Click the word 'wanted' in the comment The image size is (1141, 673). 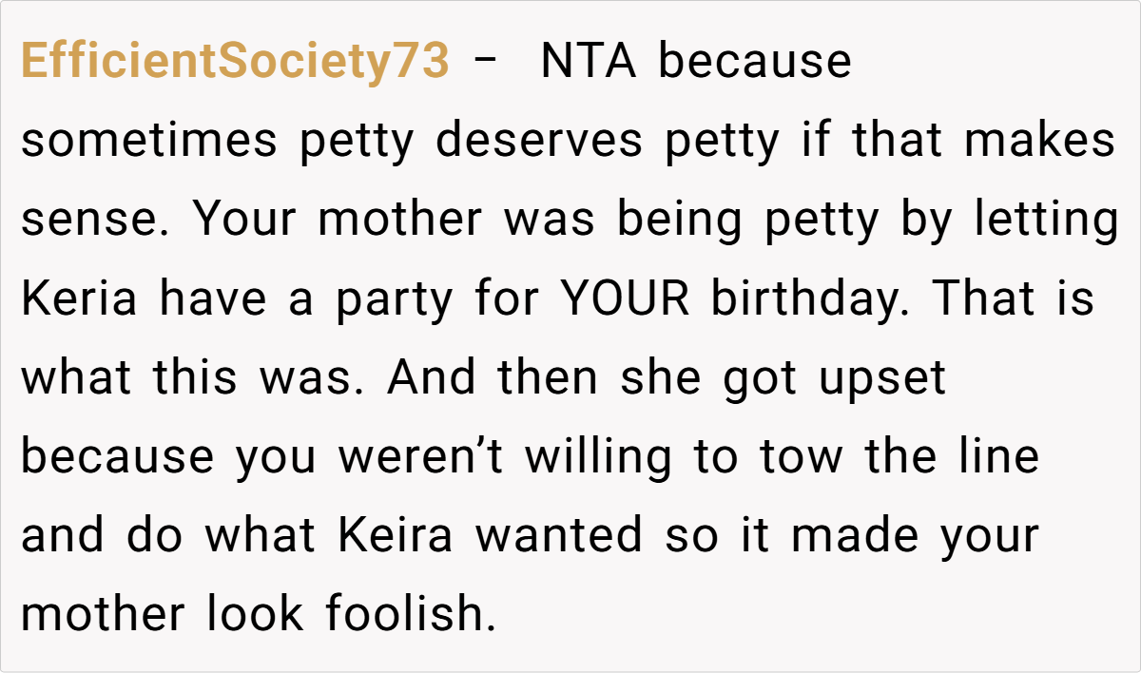click(560, 536)
